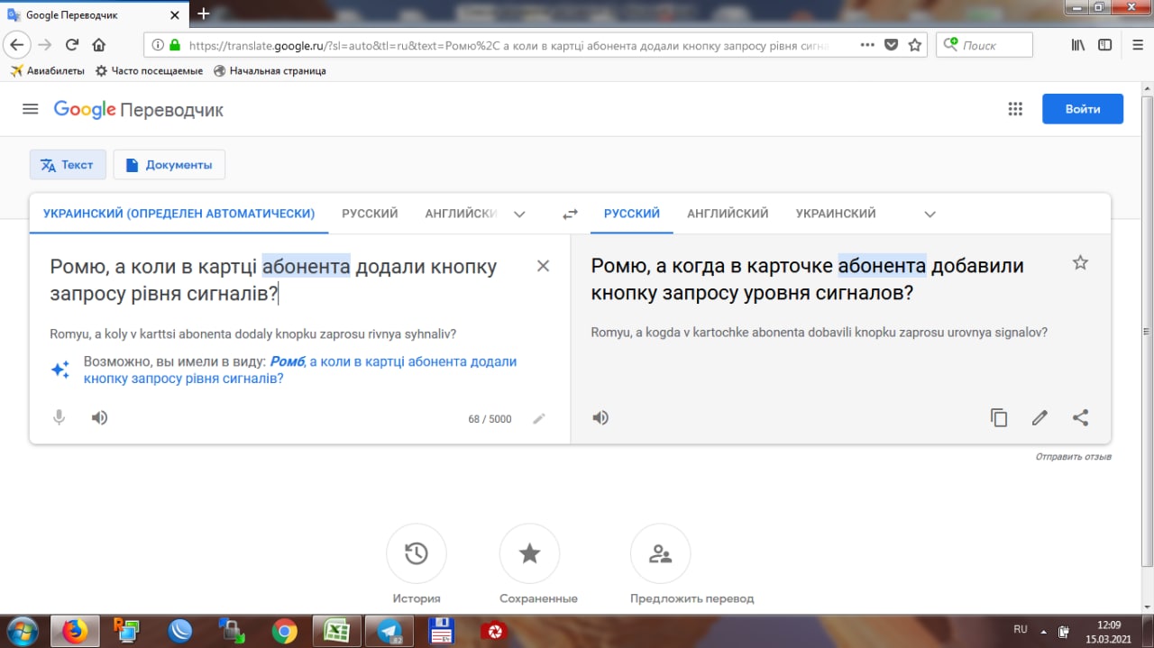Open the Suggest translation community icon

pos(660,553)
